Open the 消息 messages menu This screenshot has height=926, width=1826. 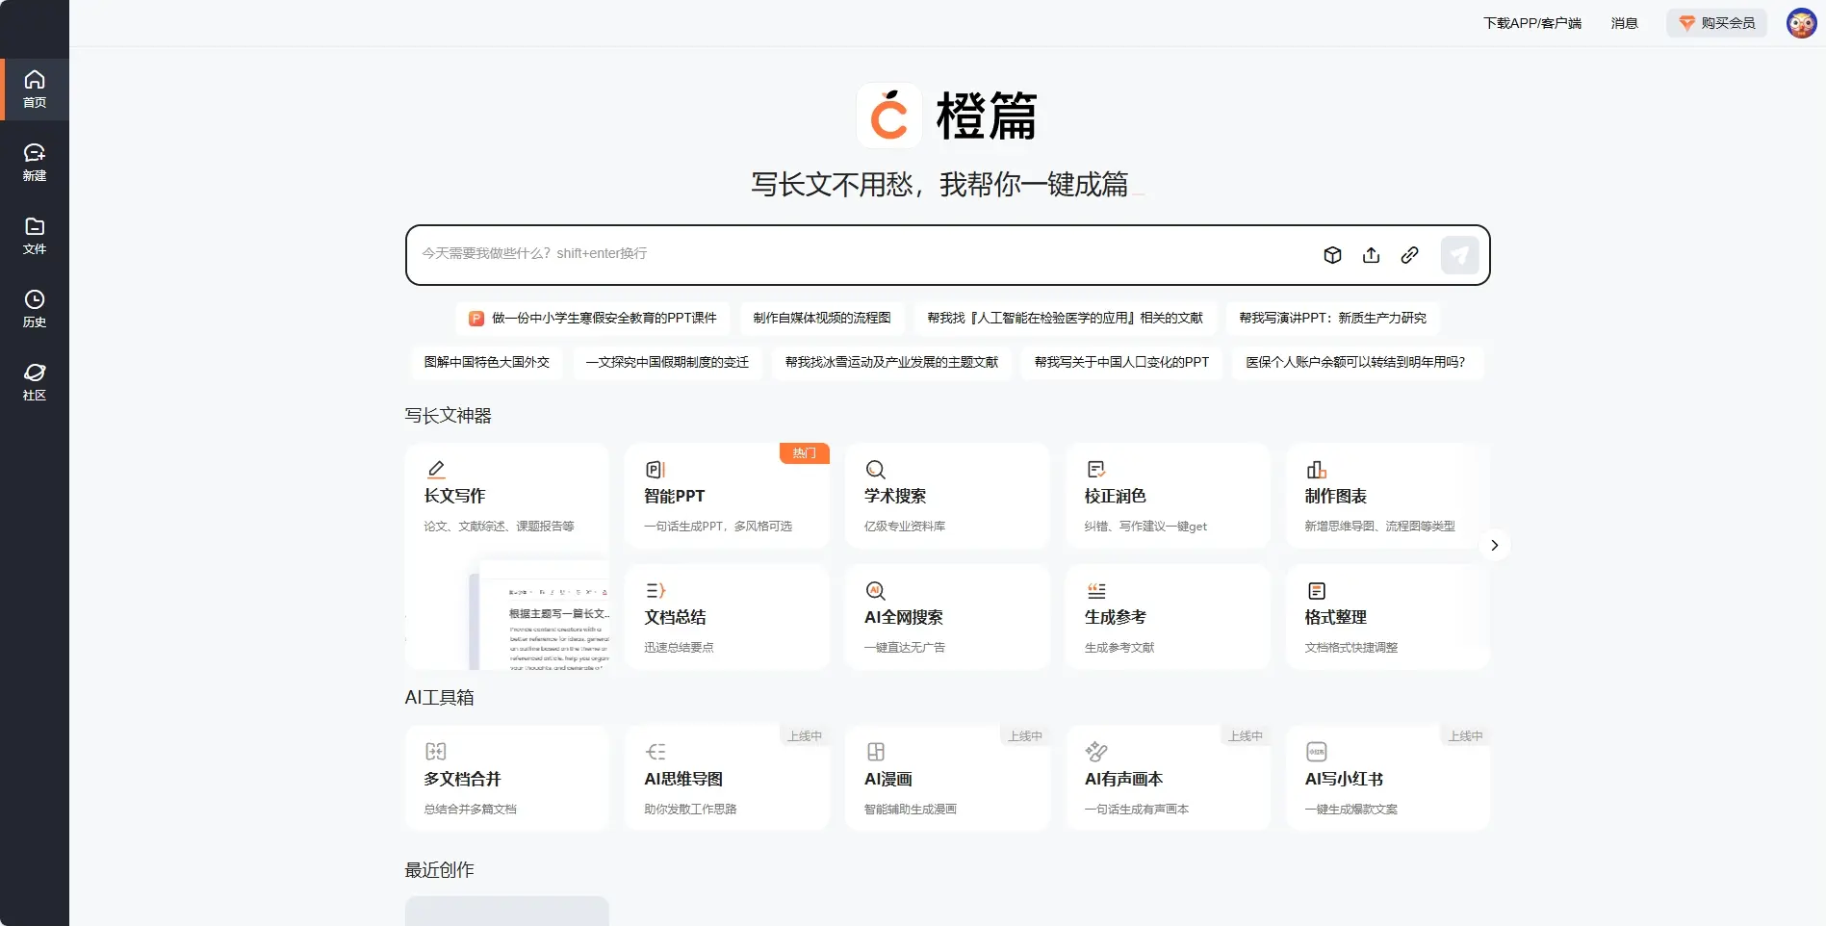[1624, 22]
